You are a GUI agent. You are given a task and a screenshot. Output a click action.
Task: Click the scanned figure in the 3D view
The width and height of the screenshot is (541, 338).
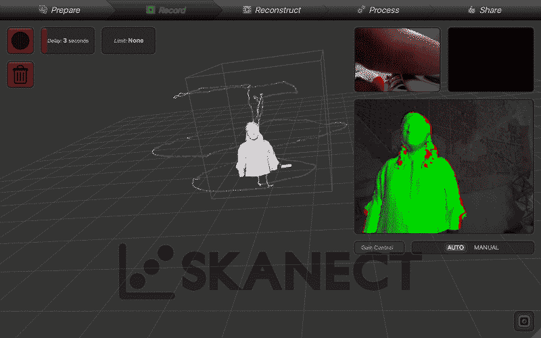coord(257,151)
